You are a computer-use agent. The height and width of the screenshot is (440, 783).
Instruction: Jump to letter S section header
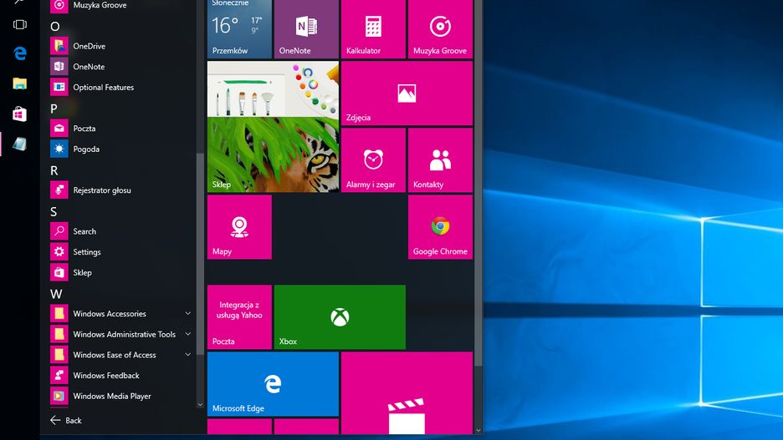tap(54, 212)
